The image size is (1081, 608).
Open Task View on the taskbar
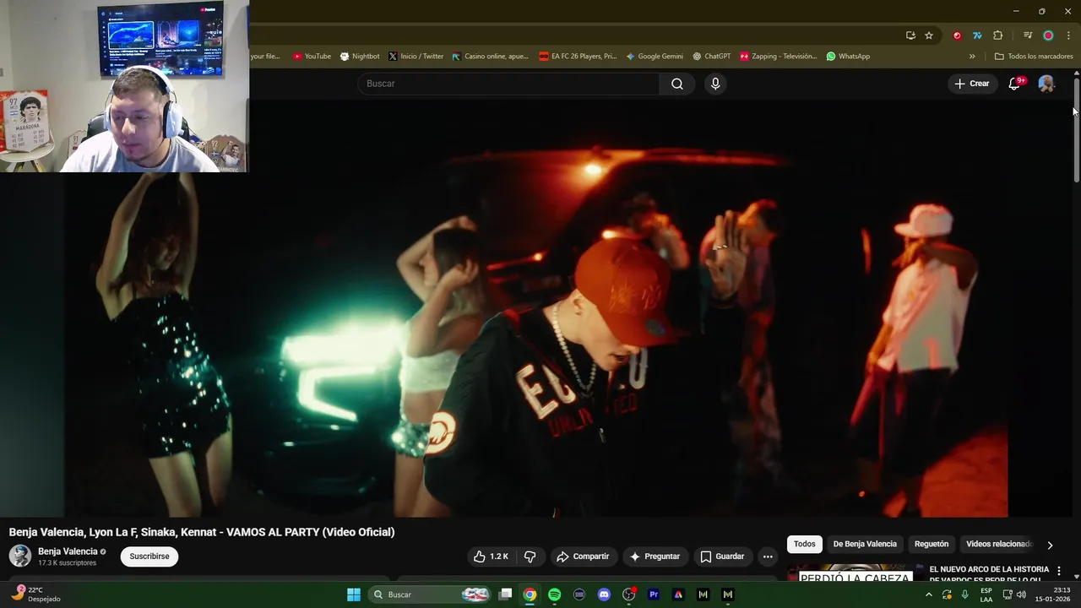pos(505,594)
